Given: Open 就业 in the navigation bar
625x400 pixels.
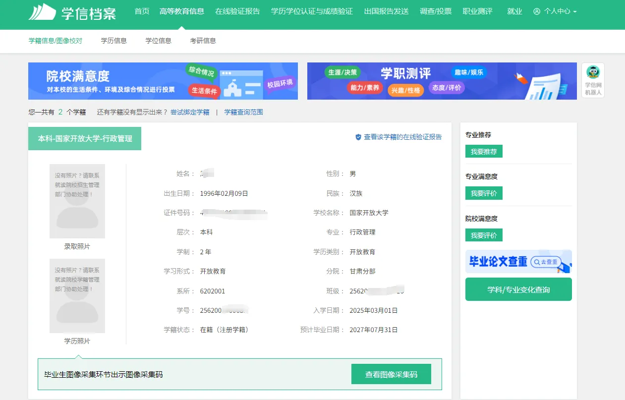Looking at the screenshot, I should 514,11.
